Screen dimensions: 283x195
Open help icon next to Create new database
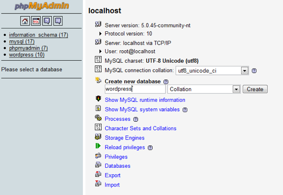[x=166, y=82]
